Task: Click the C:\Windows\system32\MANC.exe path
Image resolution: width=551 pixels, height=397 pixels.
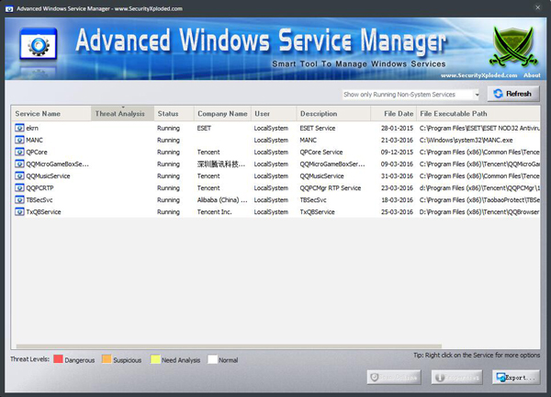Action: [x=466, y=140]
